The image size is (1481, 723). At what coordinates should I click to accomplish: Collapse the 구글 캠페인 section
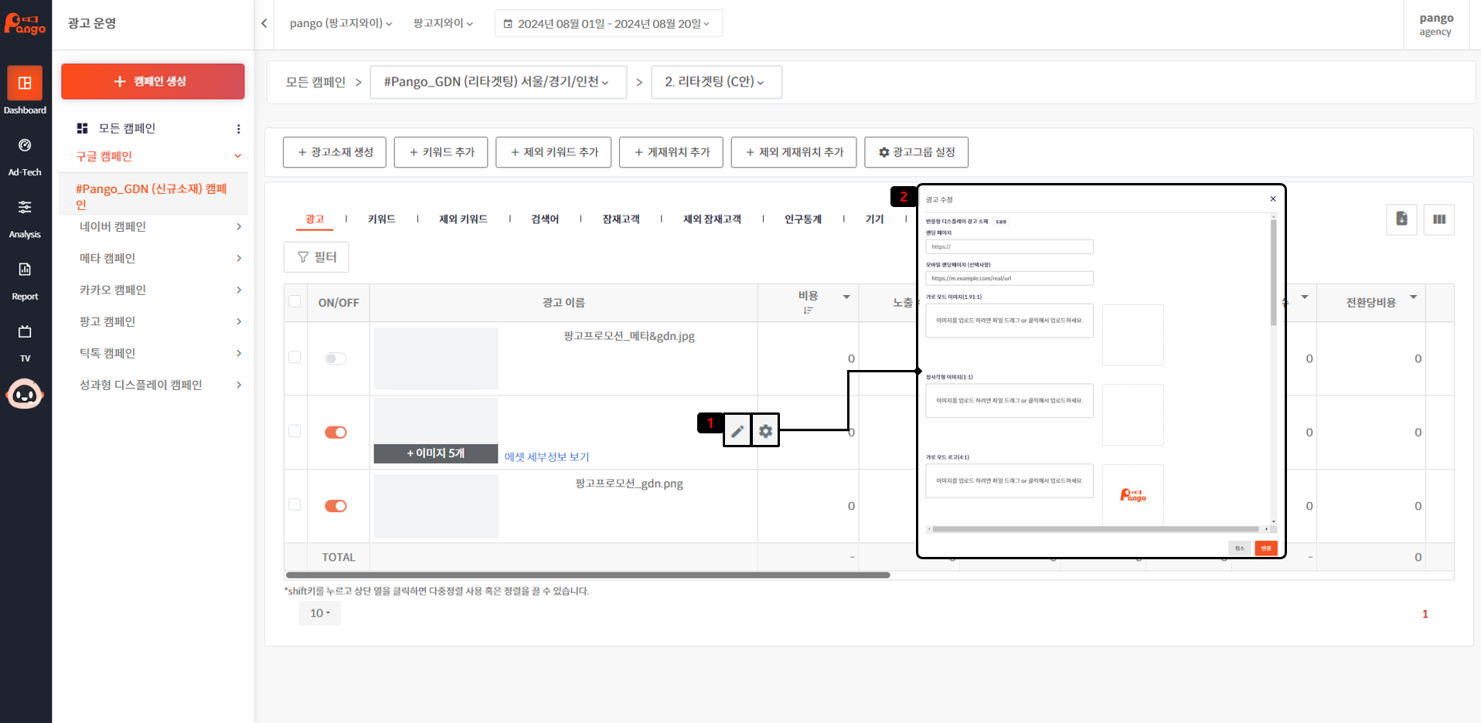pyautogui.click(x=238, y=156)
